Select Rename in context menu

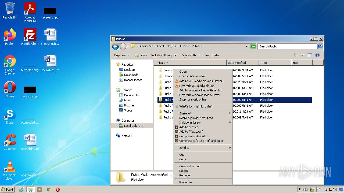(203, 175)
